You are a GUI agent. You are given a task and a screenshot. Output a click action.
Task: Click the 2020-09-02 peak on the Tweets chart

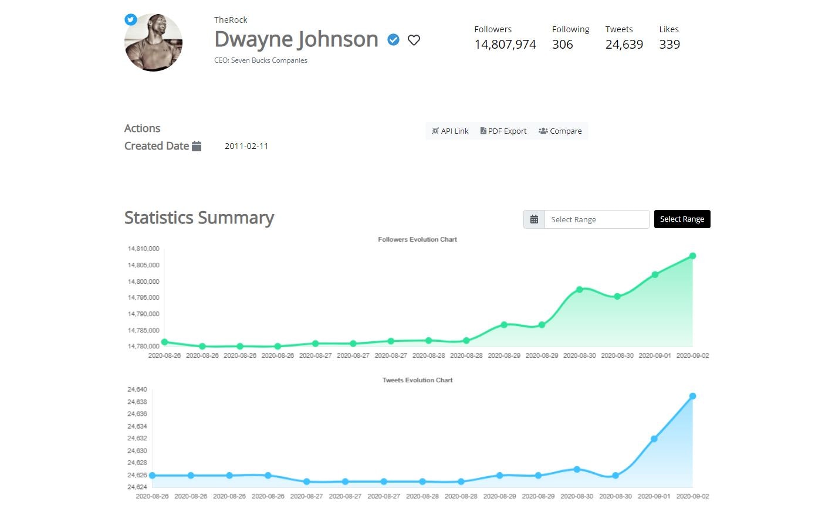coord(692,396)
